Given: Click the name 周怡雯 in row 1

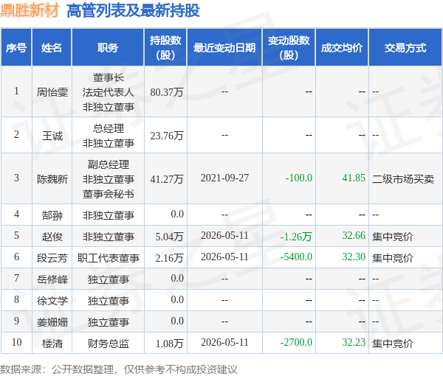Looking at the screenshot, I should (x=52, y=92).
